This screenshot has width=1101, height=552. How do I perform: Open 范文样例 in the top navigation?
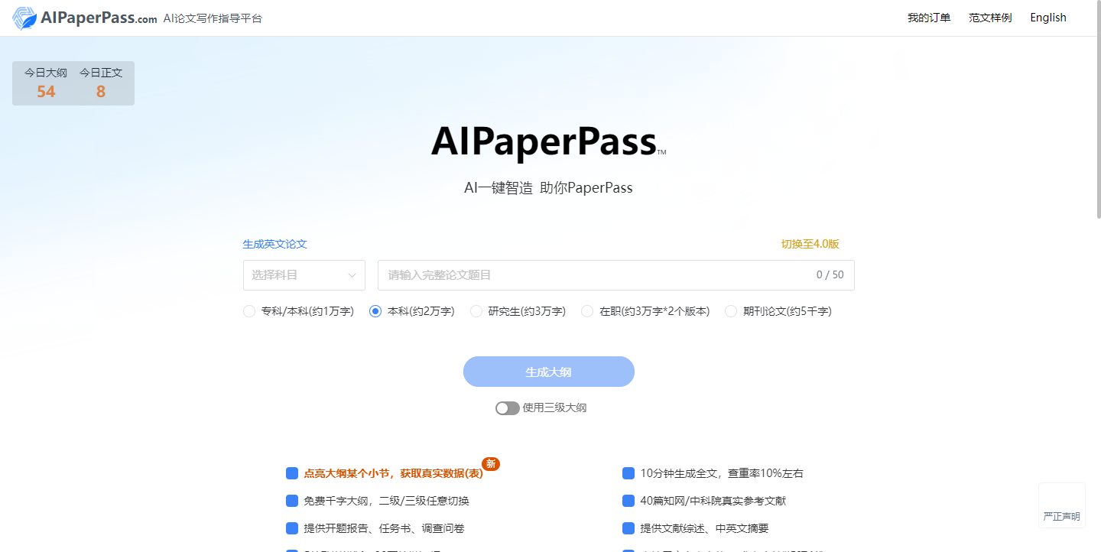coord(990,18)
